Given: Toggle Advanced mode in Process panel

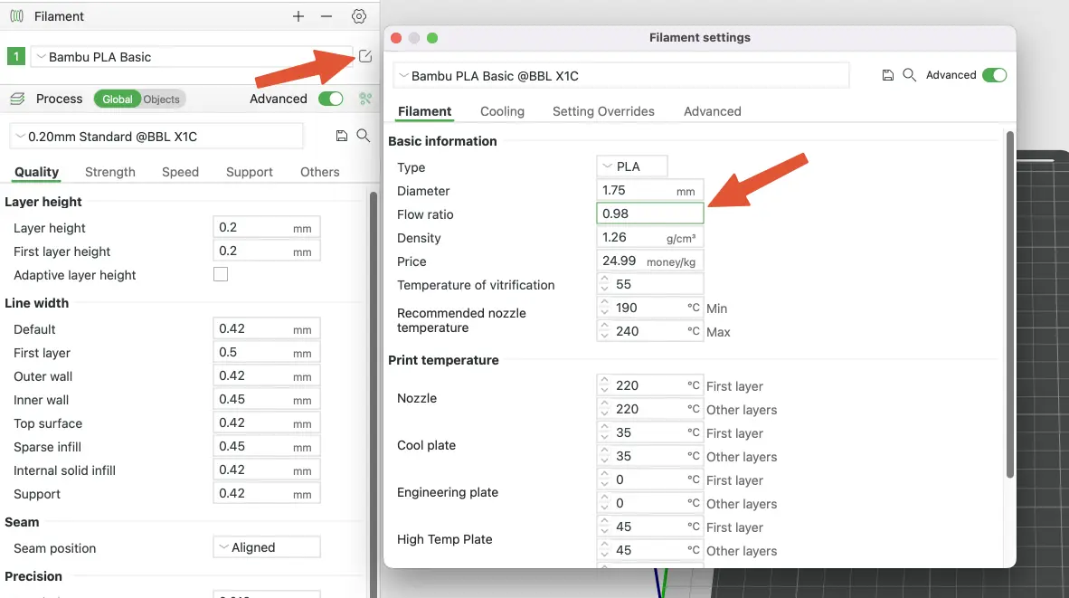Looking at the screenshot, I should [331, 99].
